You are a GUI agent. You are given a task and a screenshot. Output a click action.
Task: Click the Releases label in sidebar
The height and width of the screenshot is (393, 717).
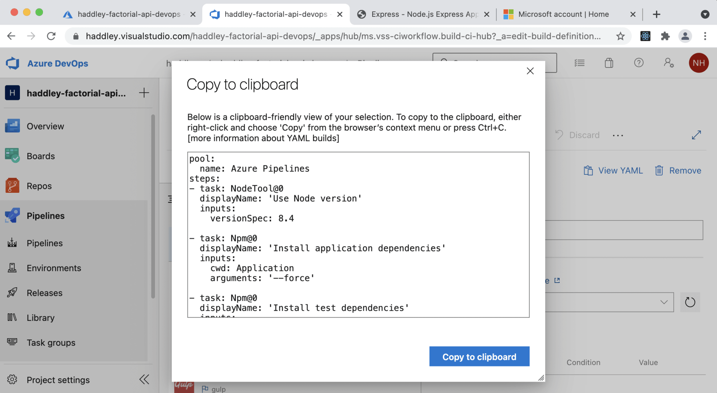click(45, 293)
